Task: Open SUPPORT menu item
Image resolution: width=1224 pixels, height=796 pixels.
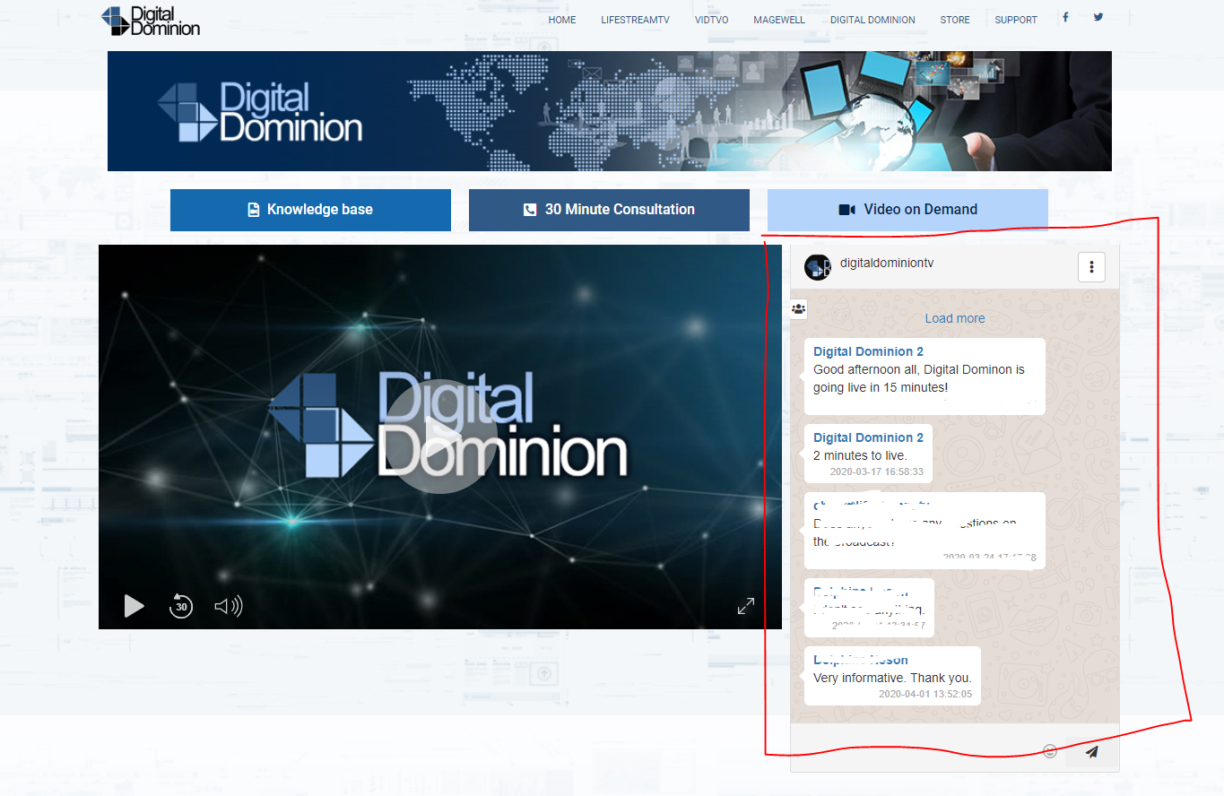Action: [x=1016, y=20]
